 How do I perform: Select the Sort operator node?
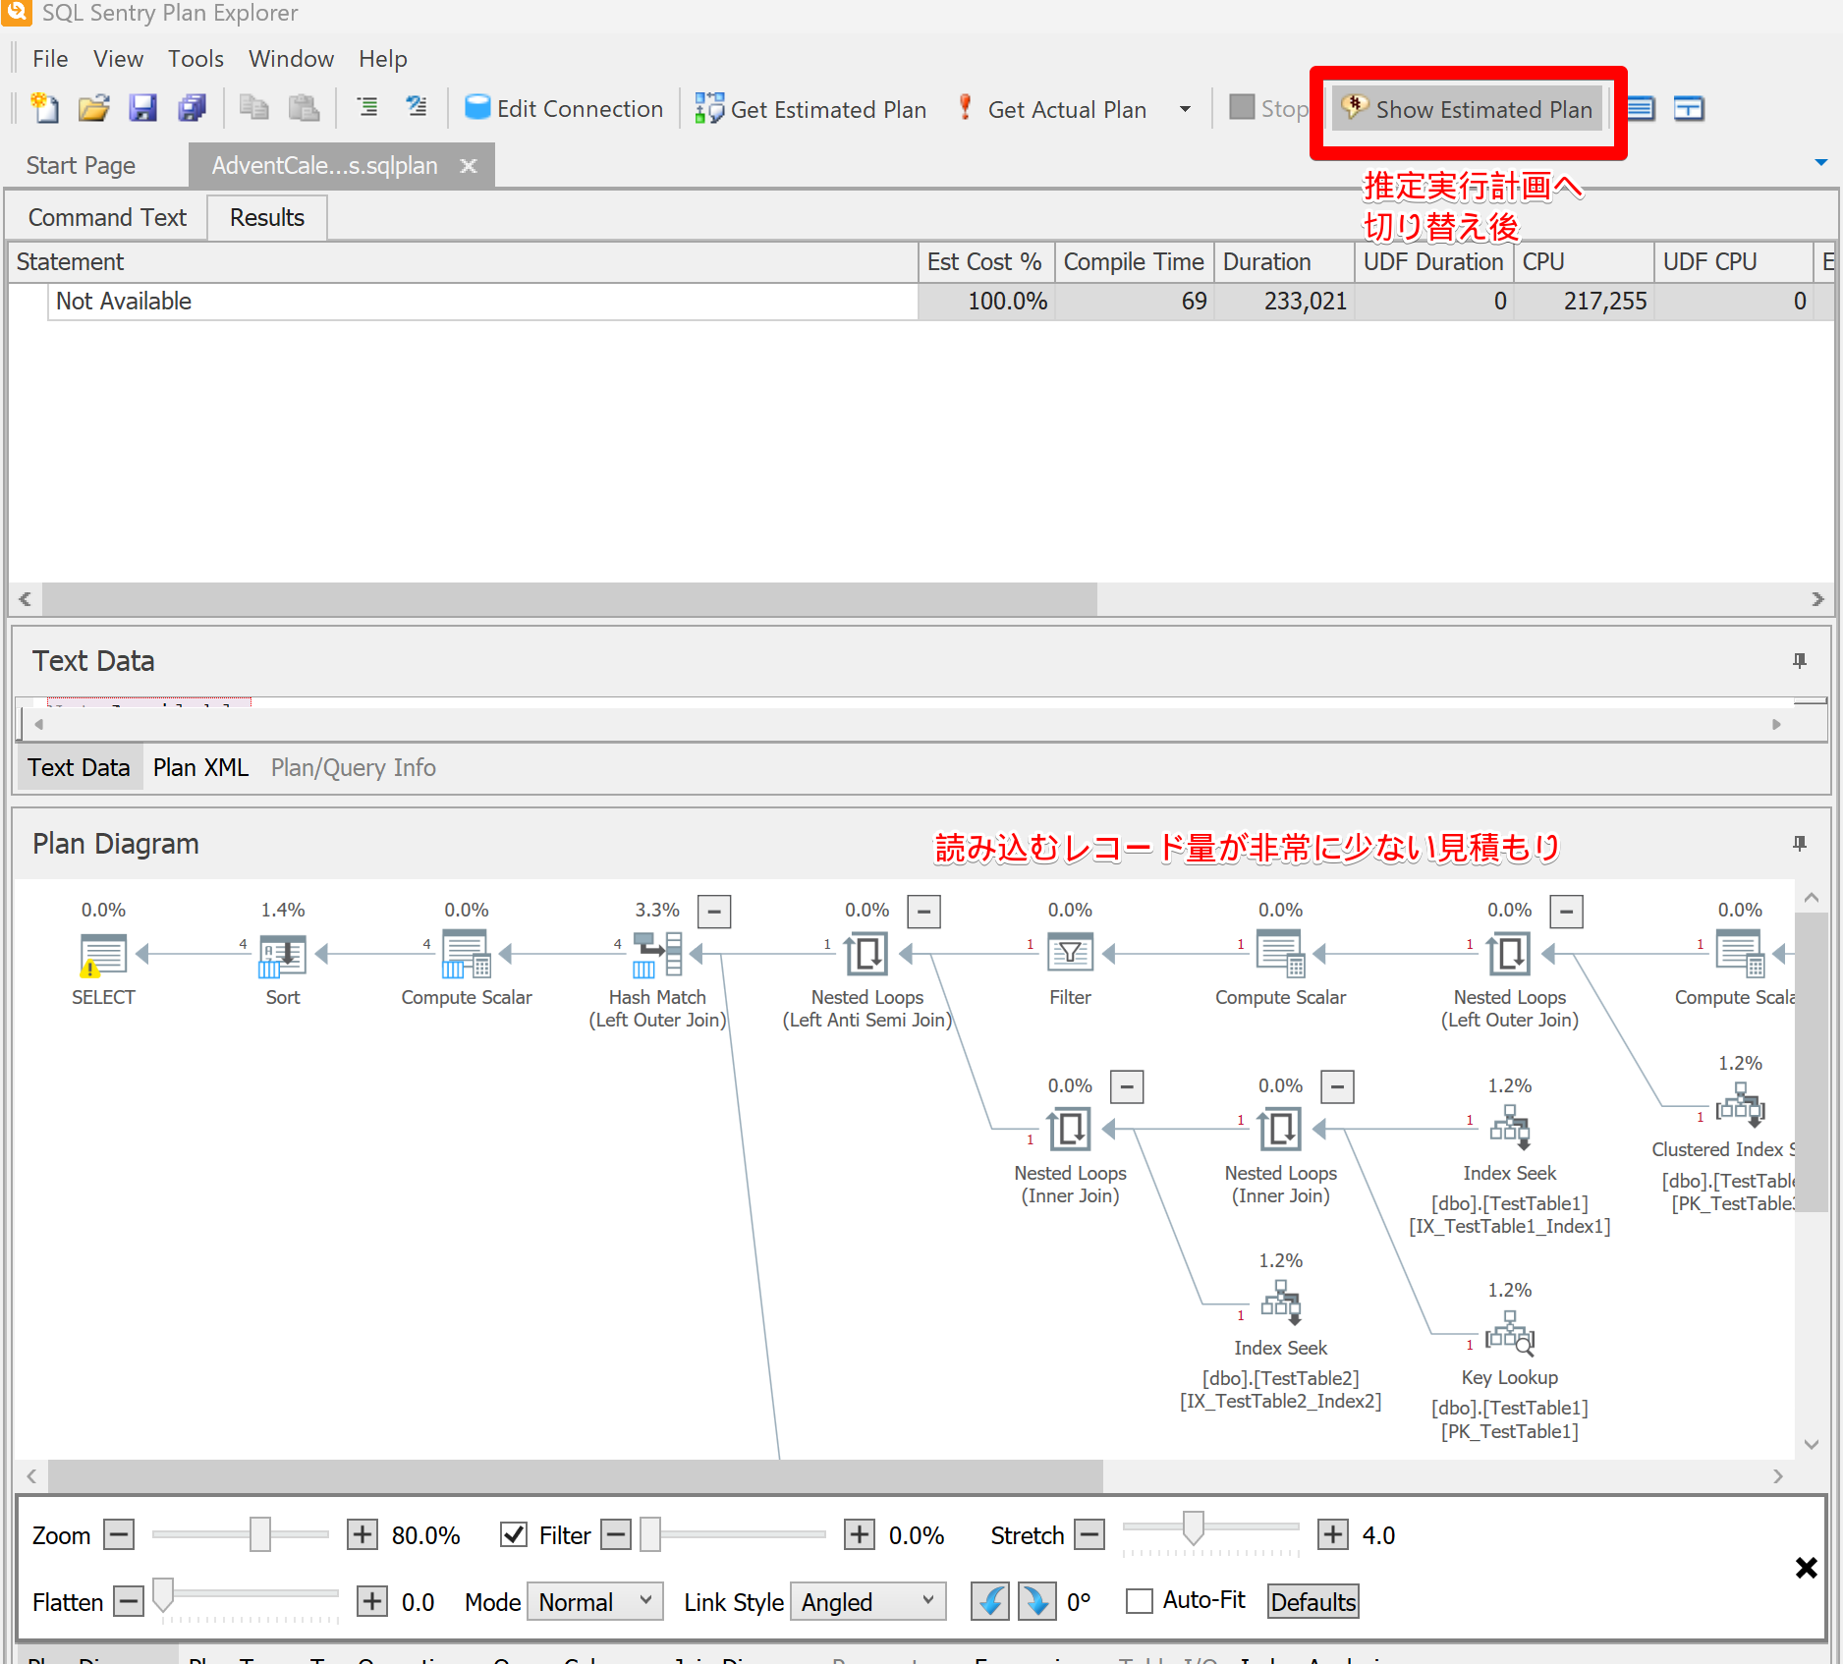pos(283,955)
